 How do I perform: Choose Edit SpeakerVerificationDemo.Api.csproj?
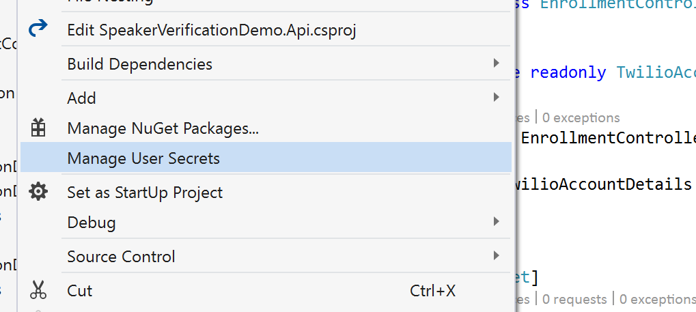point(211,31)
